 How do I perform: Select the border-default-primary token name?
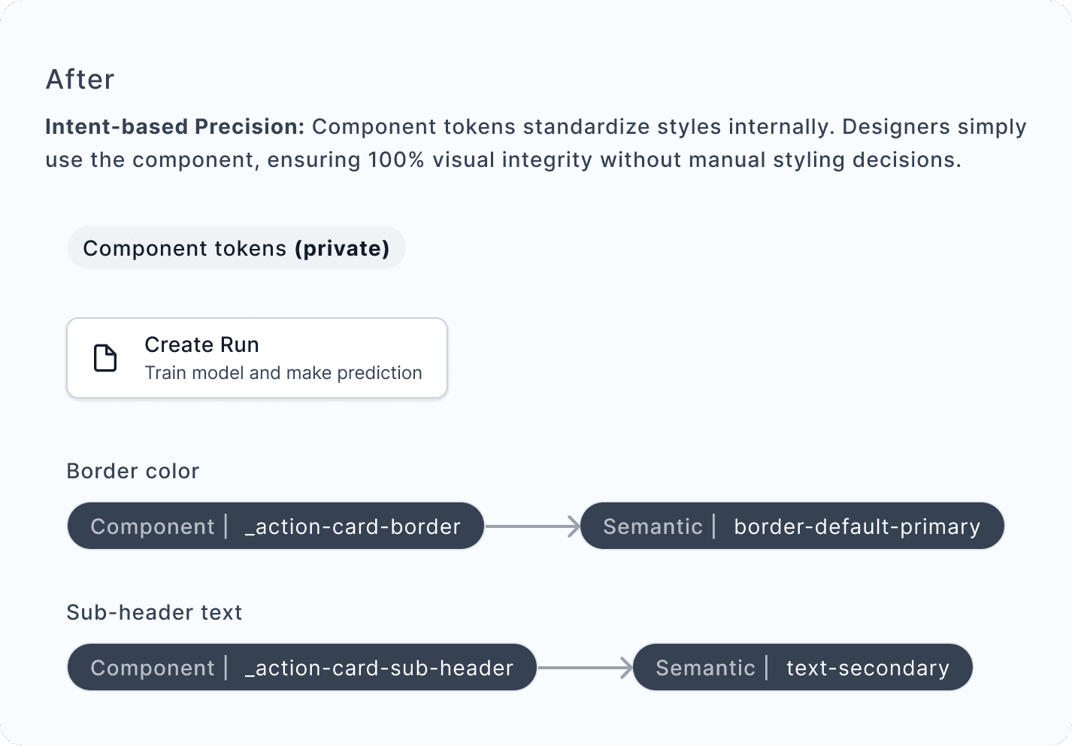(x=857, y=526)
